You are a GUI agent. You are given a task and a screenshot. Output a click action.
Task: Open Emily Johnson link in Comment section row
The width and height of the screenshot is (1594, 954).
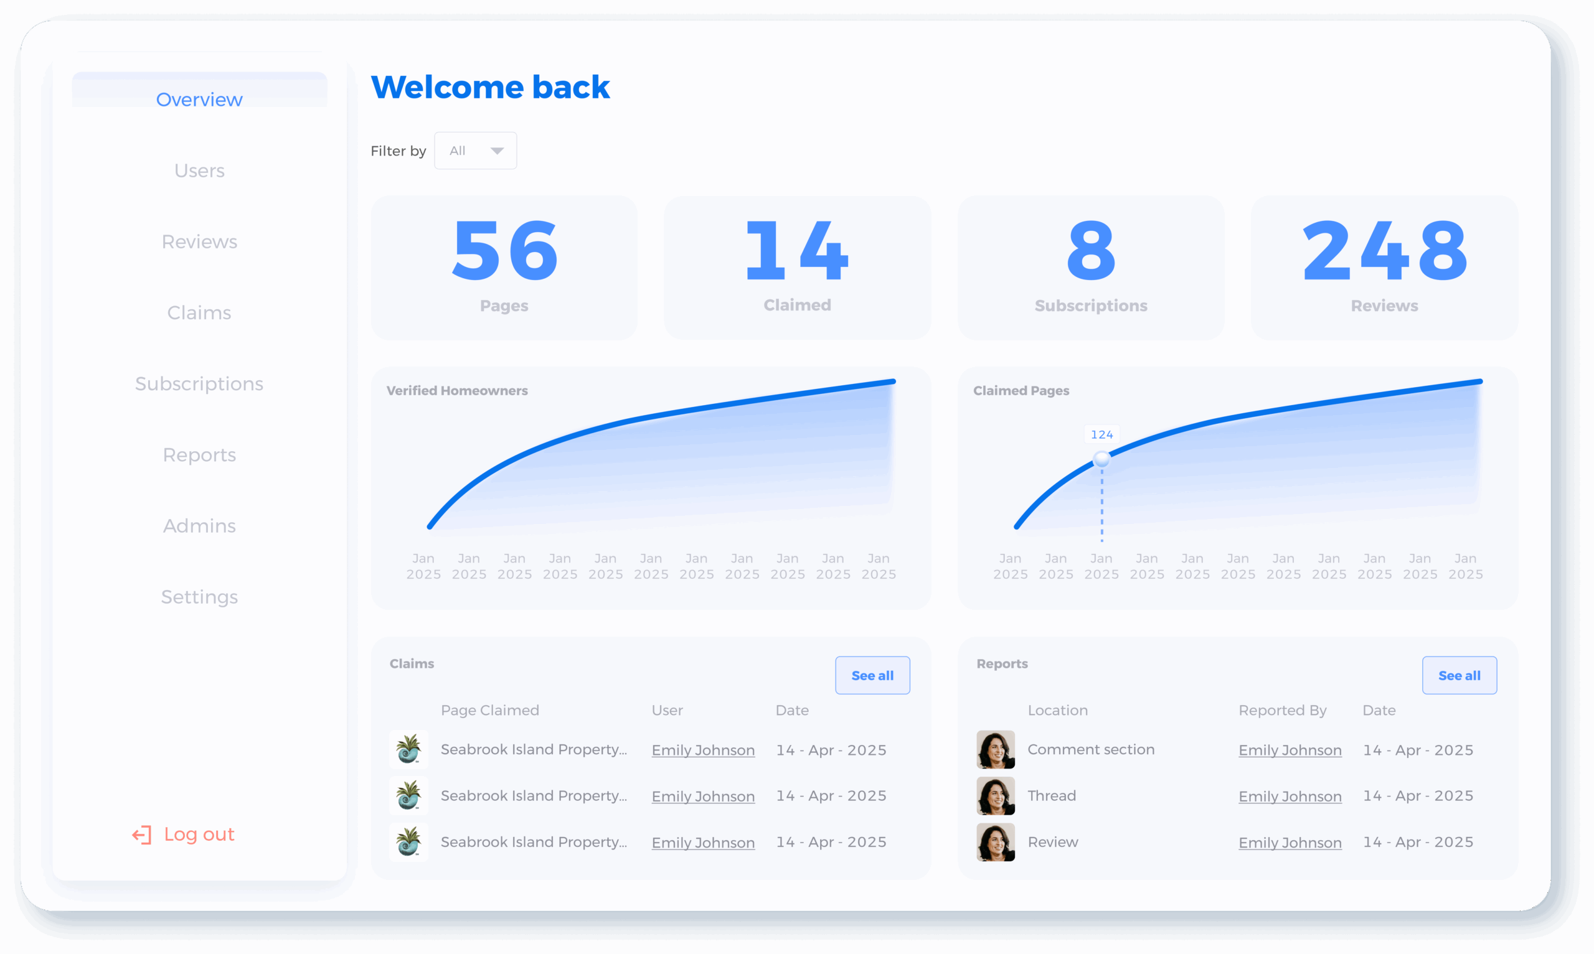[1290, 751]
